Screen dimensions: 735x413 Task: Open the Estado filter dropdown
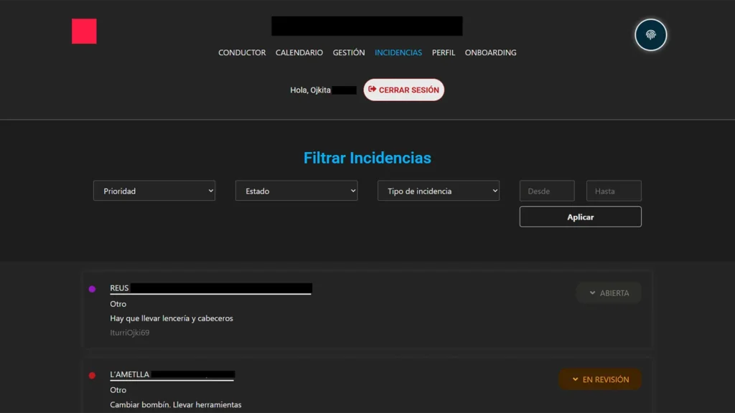coord(296,191)
